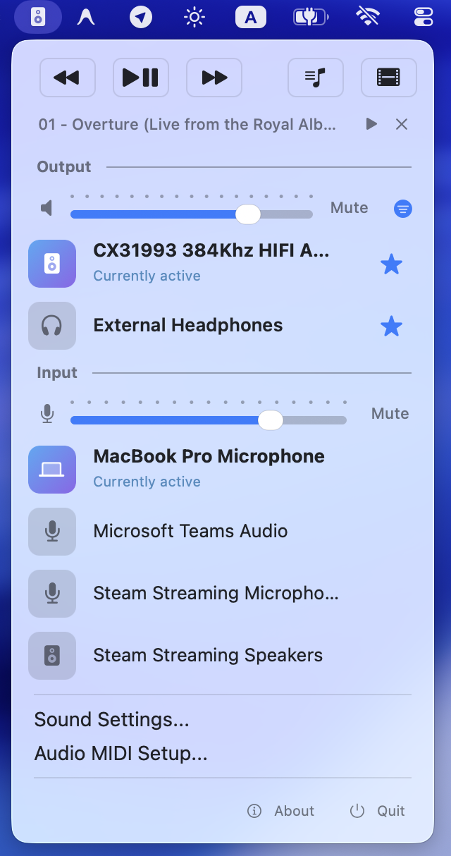The width and height of the screenshot is (451, 856).
Task: Dismiss the Overture track with the X
Action: click(x=402, y=124)
